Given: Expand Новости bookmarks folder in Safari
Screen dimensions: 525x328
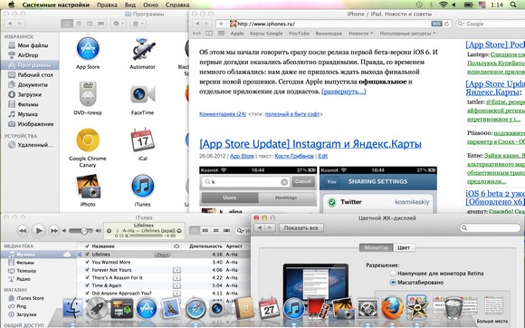Looking at the screenshot, I should tap(360, 34).
